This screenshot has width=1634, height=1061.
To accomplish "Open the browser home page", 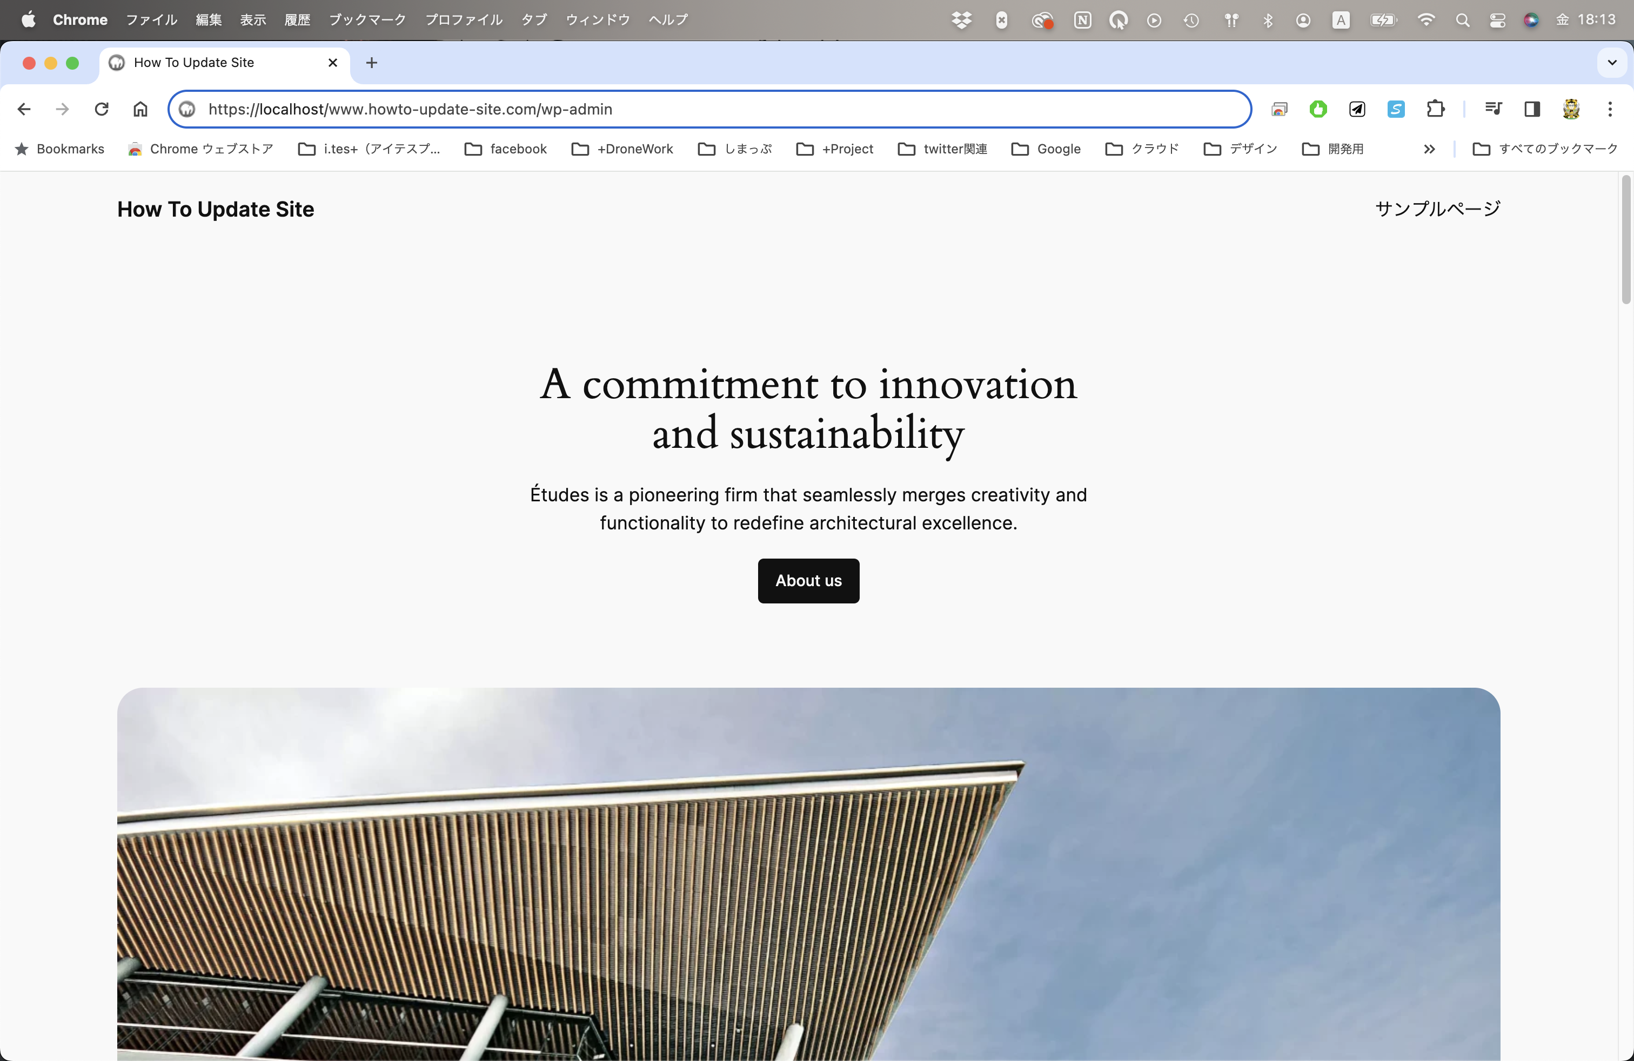I will [x=140, y=109].
